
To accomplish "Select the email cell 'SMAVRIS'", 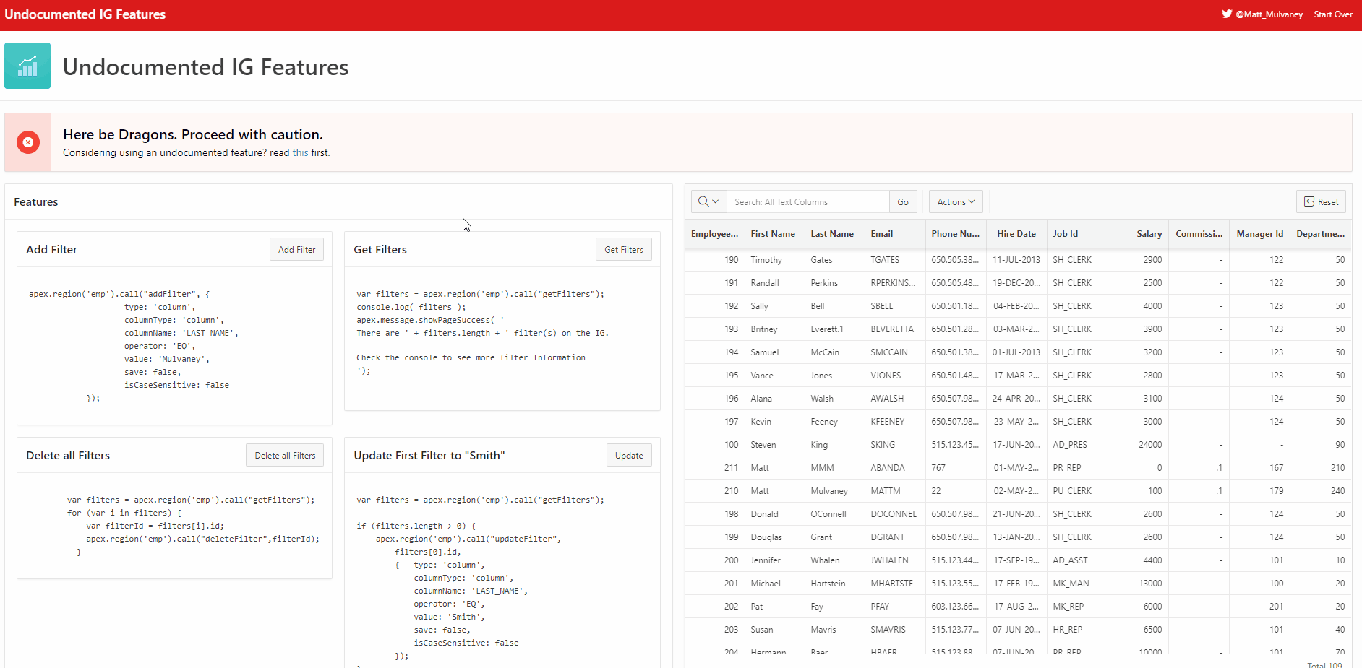I will 895,630.
